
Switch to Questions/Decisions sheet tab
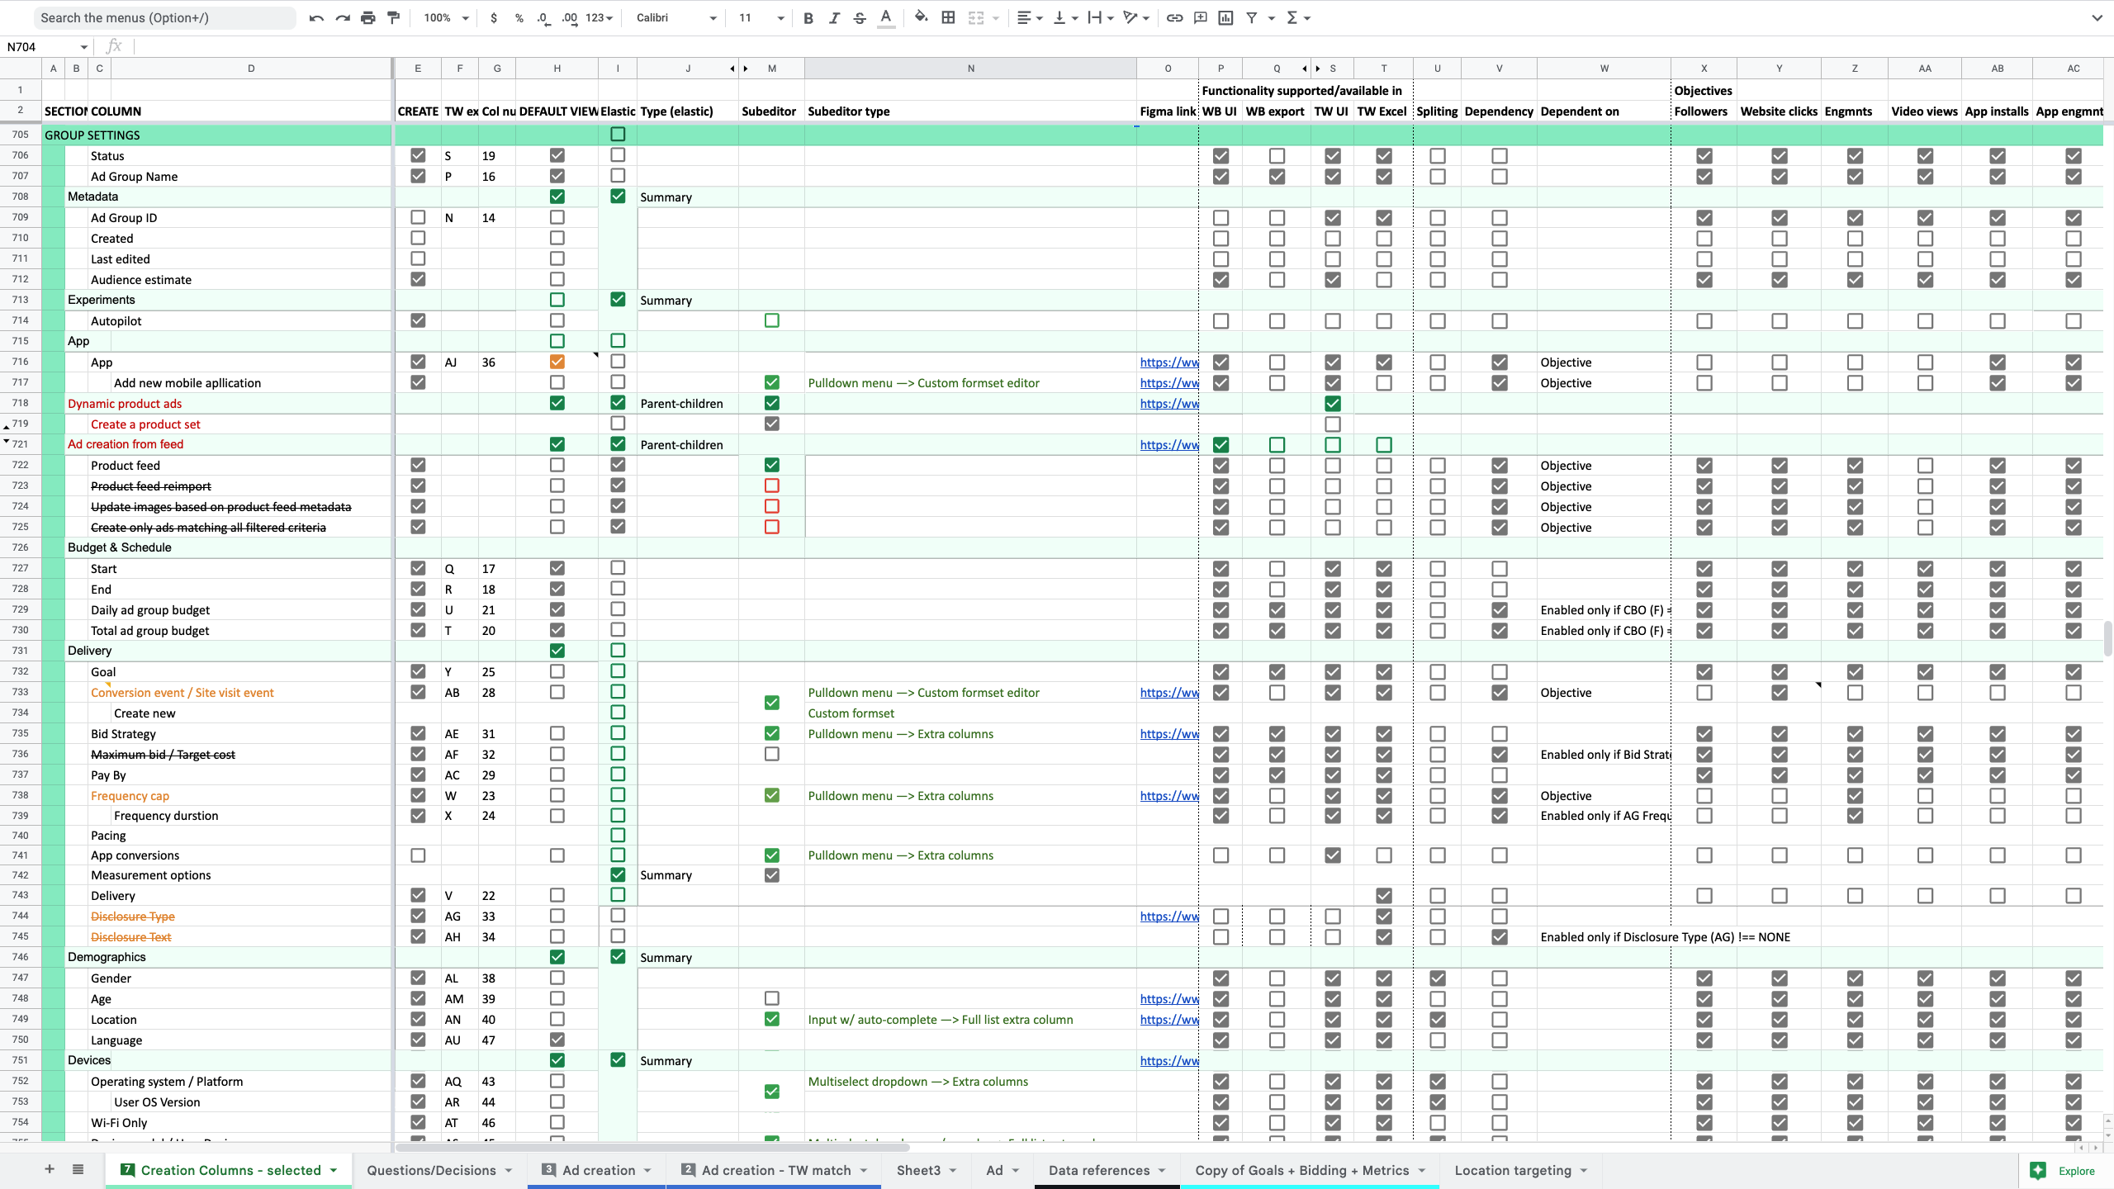pos(431,1170)
